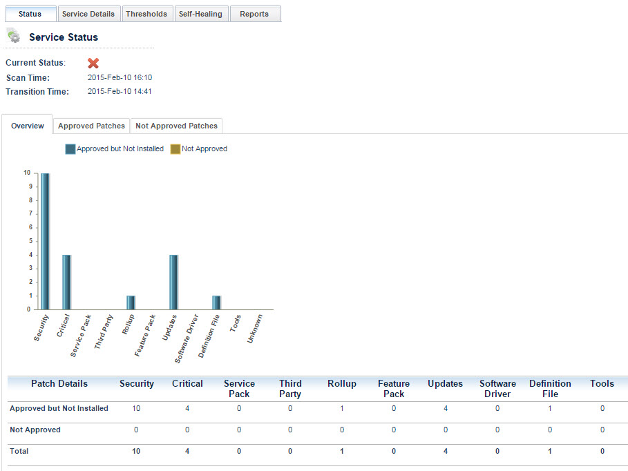The width and height of the screenshot is (628, 471).
Task: Go to the Reports tab
Action: (x=254, y=14)
